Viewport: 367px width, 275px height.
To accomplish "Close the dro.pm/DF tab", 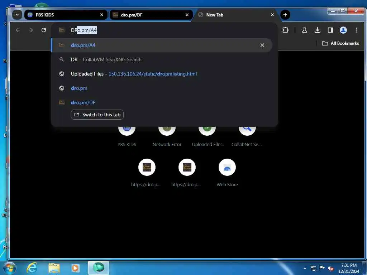I will point(187,15).
